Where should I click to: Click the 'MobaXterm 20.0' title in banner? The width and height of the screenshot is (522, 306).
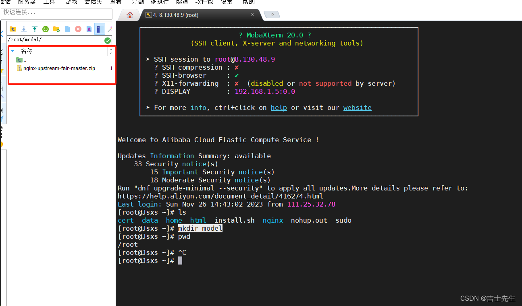pos(275,35)
